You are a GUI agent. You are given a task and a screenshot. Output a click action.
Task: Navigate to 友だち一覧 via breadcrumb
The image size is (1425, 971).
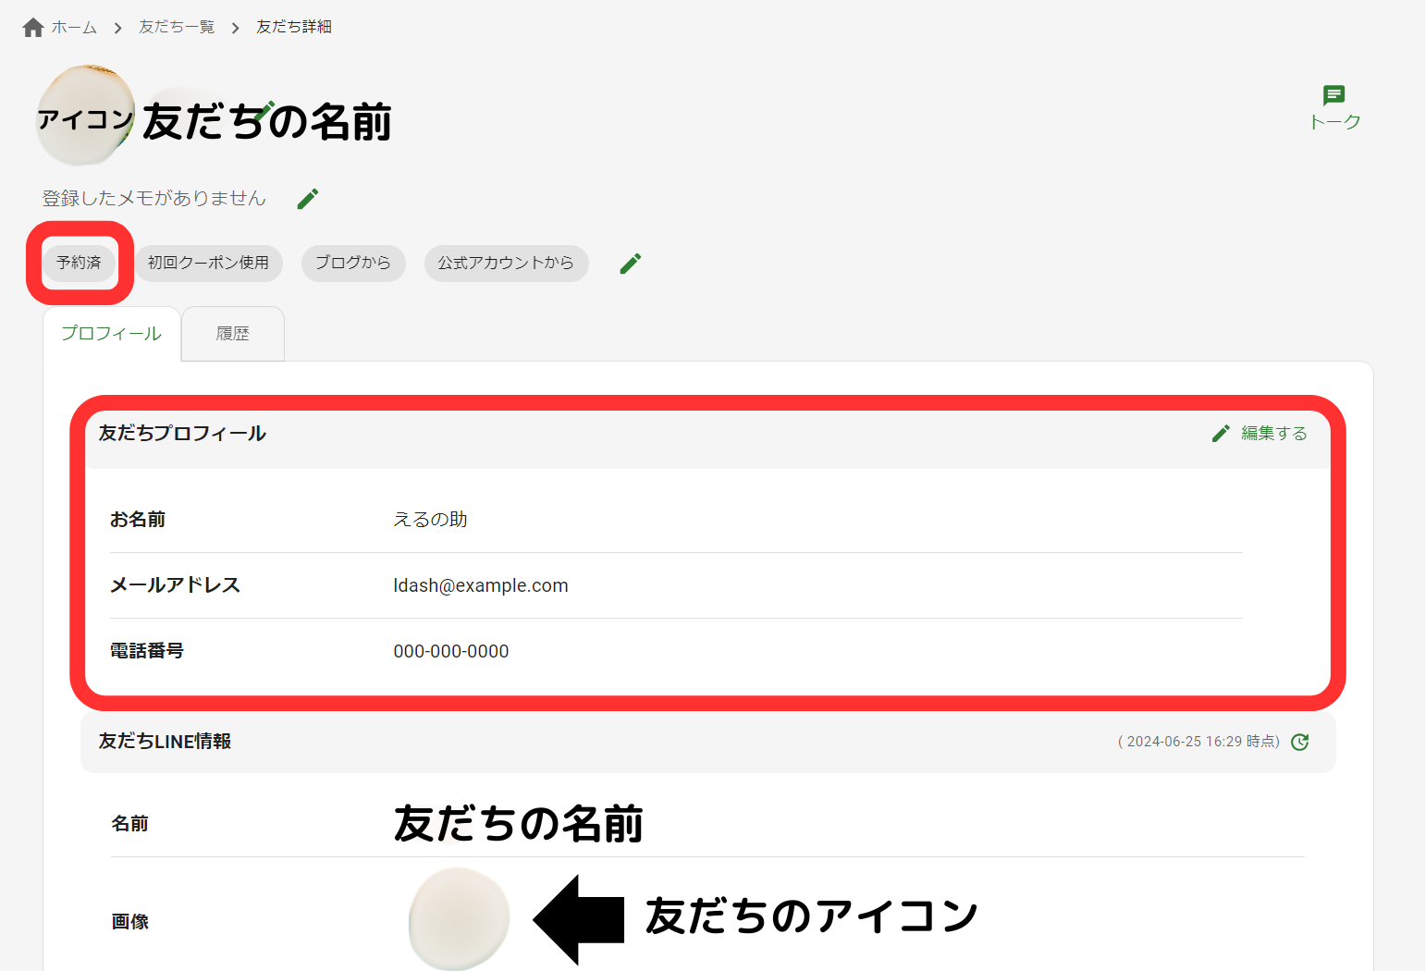pos(176,26)
